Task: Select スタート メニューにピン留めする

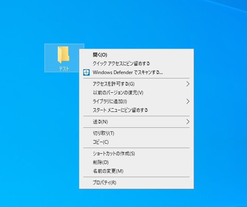Action: click(136, 110)
